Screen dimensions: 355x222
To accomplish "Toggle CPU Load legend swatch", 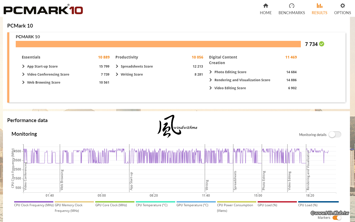I will click(318, 202).
